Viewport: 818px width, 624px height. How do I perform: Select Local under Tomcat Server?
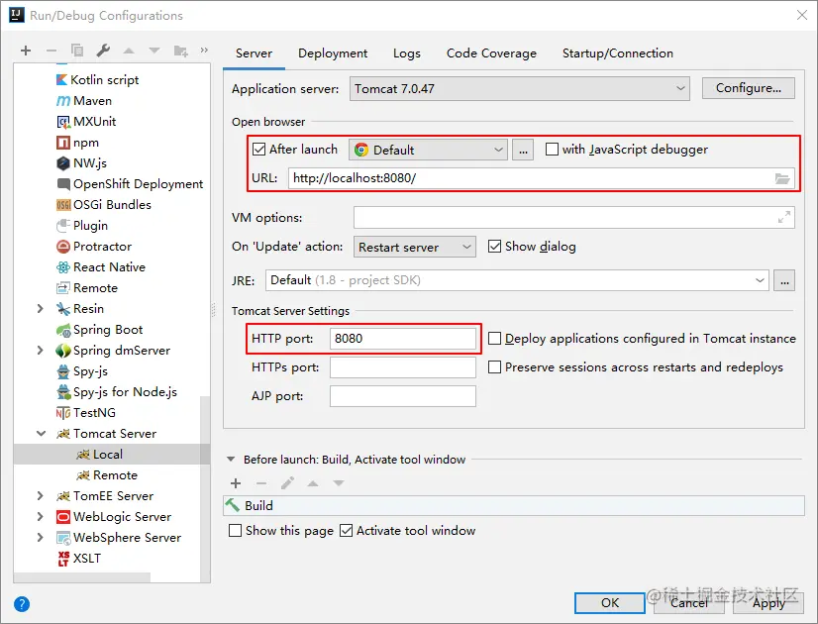99,455
